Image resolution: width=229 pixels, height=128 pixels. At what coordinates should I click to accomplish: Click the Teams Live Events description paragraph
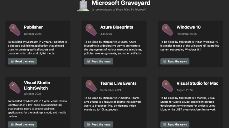[112, 104]
